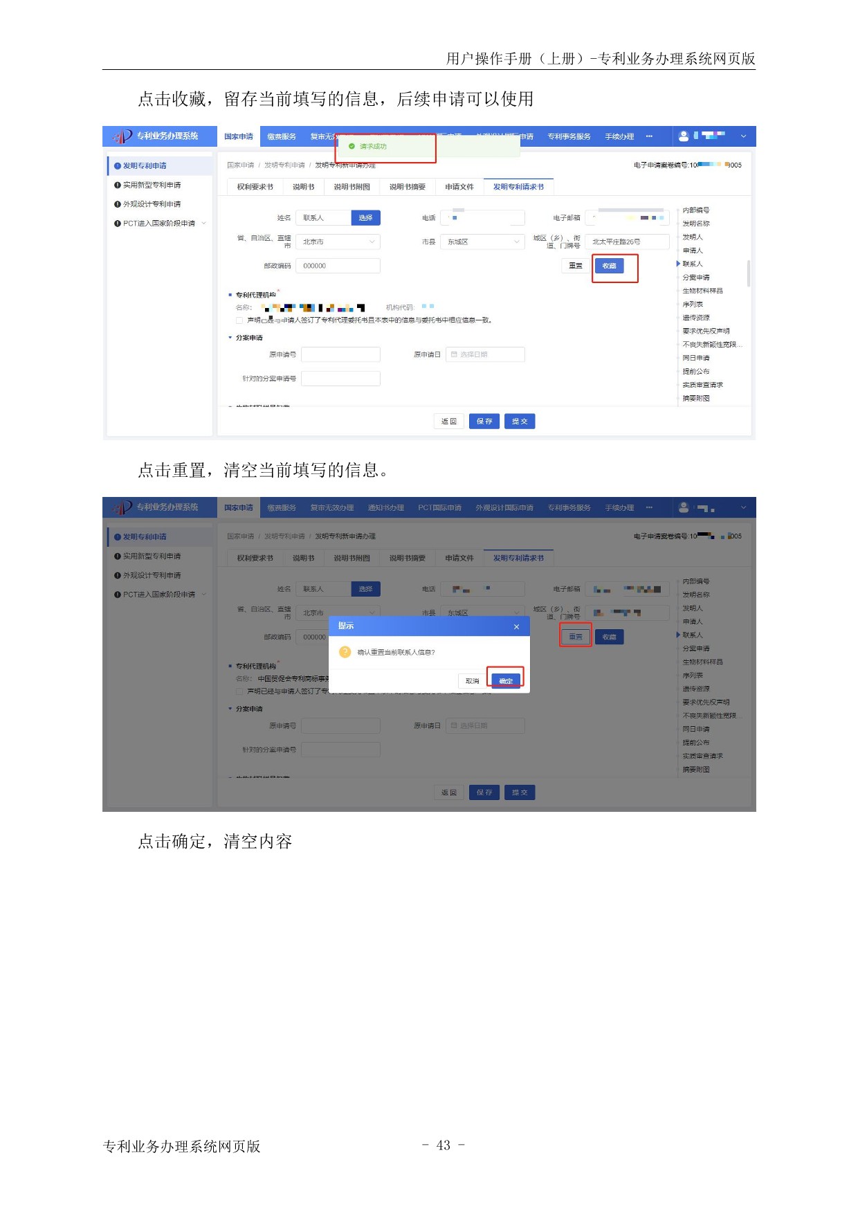Collapse the 分案申请 section in top screenshot
The width and height of the screenshot is (858, 1214).
pyautogui.click(x=230, y=338)
